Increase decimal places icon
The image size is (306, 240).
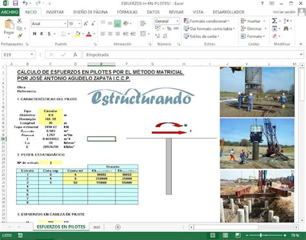158,36
